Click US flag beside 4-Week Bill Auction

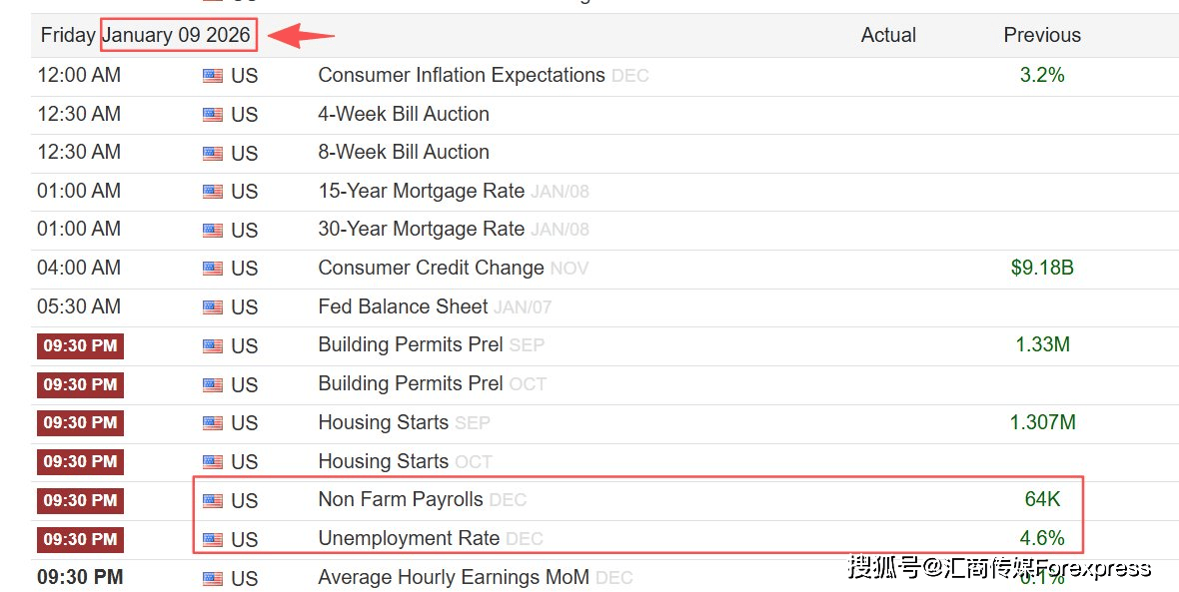pos(213,115)
